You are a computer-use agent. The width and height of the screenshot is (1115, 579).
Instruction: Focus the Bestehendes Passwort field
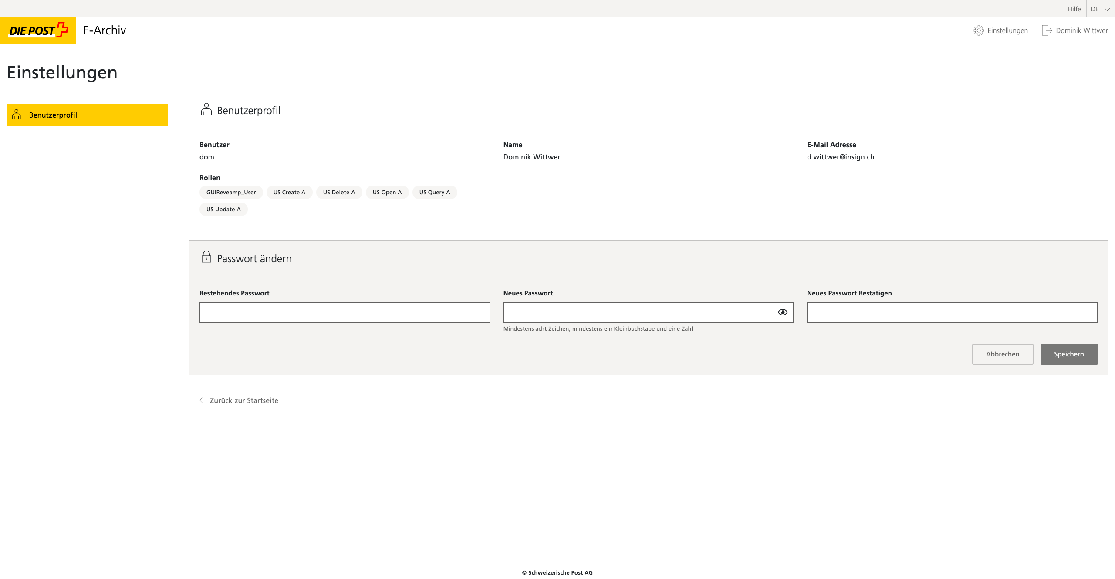[345, 313]
